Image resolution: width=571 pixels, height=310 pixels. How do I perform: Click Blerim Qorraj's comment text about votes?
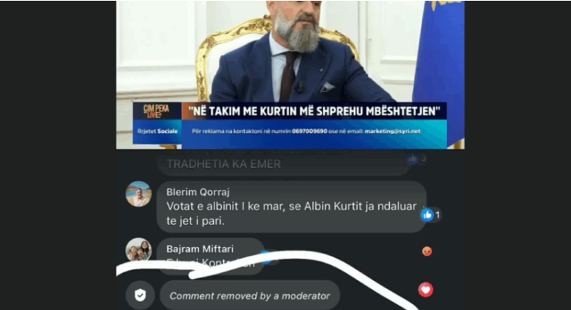(x=291, y=214)
